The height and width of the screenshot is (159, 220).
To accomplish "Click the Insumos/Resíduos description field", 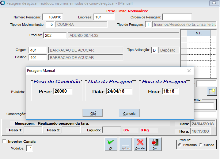I will click(x=184, y=25).
